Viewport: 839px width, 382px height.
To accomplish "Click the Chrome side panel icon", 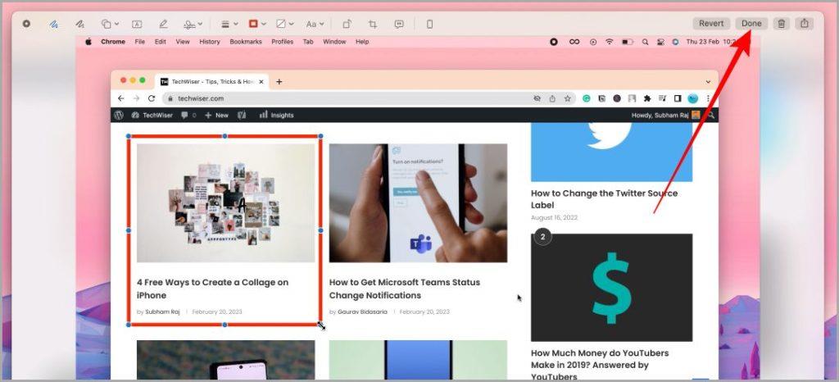I will 678,98.
